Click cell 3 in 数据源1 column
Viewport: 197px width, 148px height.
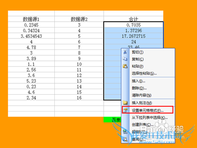pyautogui.click(x=31, y=53)
